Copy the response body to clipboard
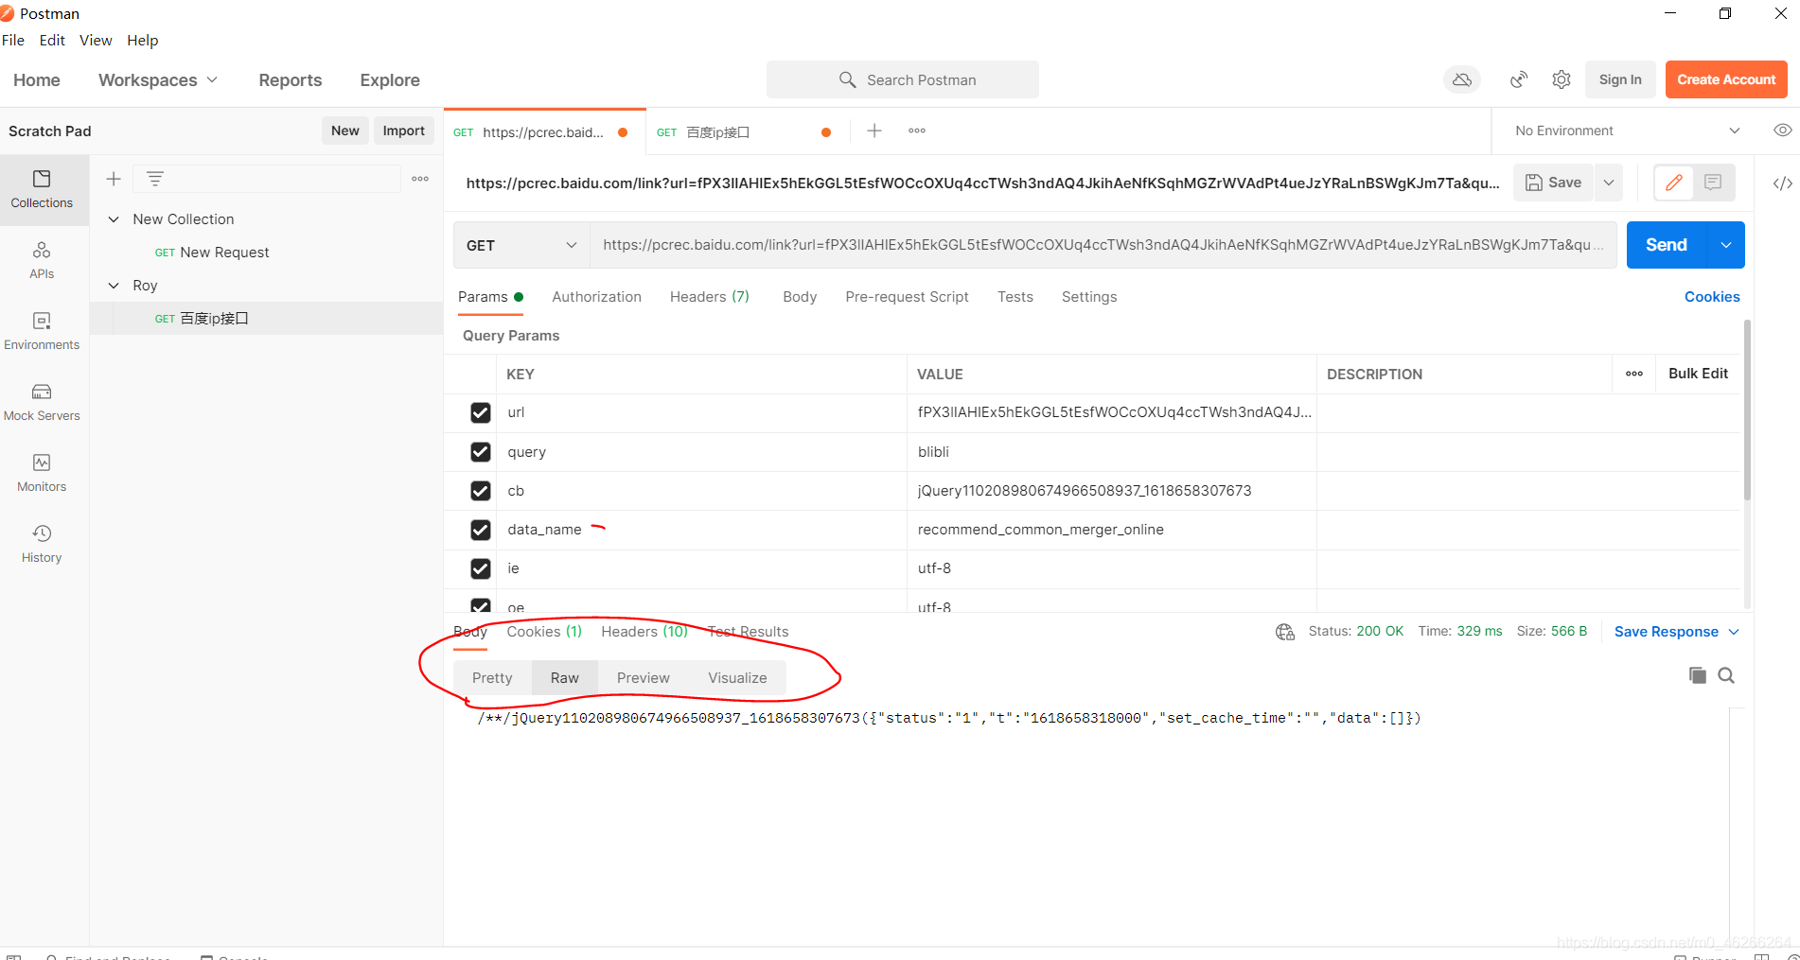This screenshot has width=1800, height=960. point(1698,675)
